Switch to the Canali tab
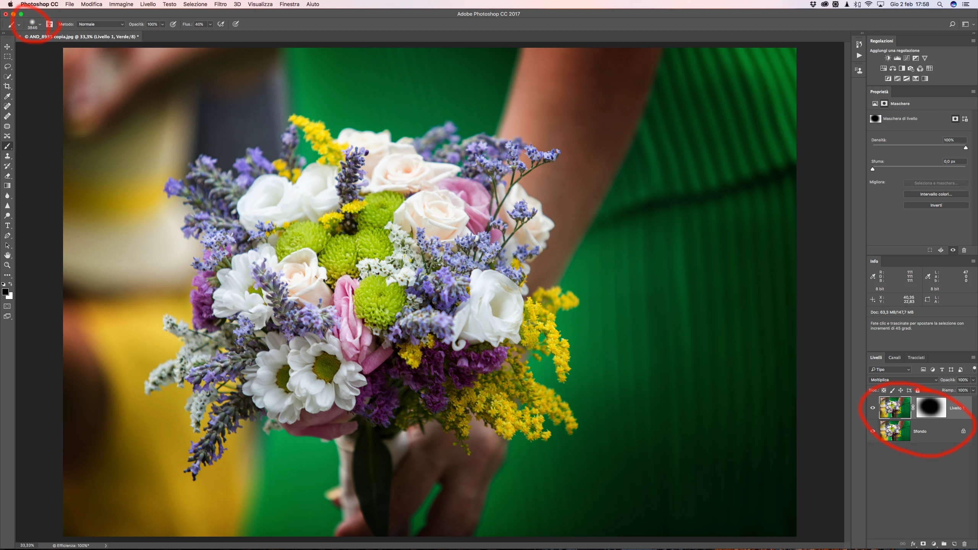This screenshot has height=550, width=978. tap(894, 357)
